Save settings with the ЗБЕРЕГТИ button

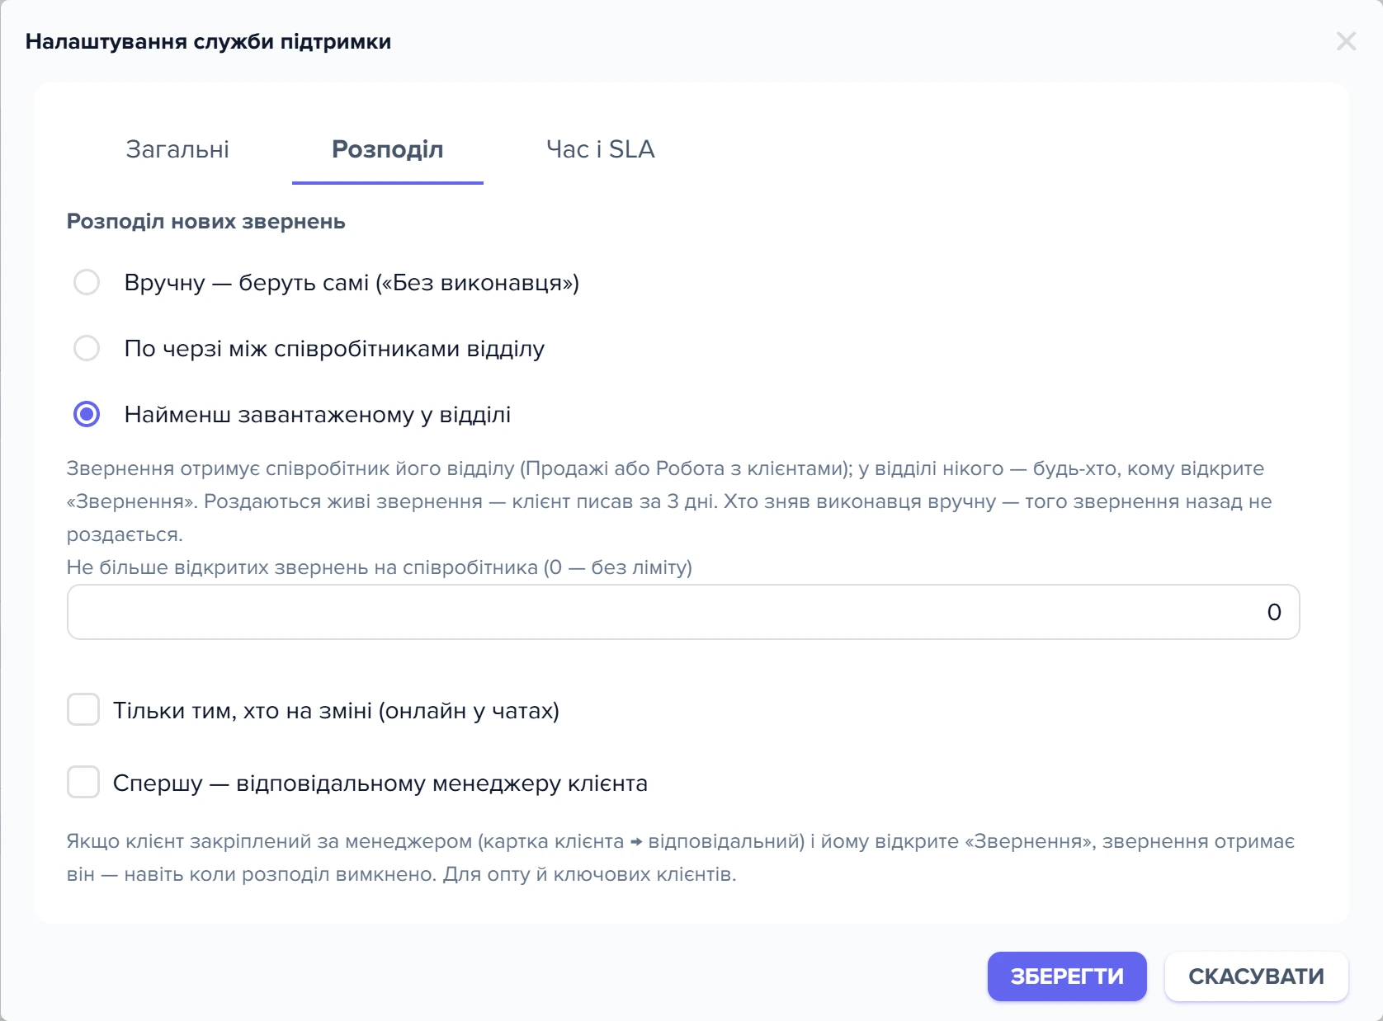point(1067,976)
